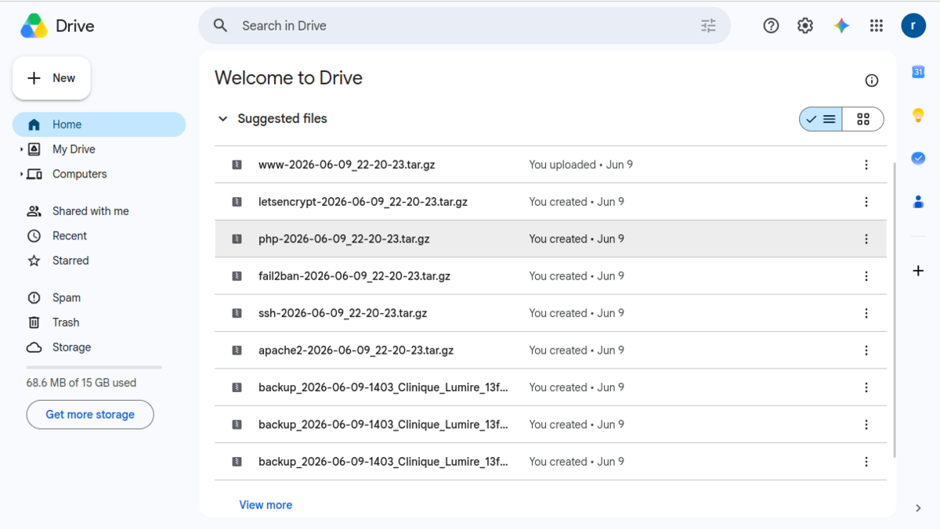940x529 pixels.
Task: Switch to list layout view
Action: [x=821, y=119]
